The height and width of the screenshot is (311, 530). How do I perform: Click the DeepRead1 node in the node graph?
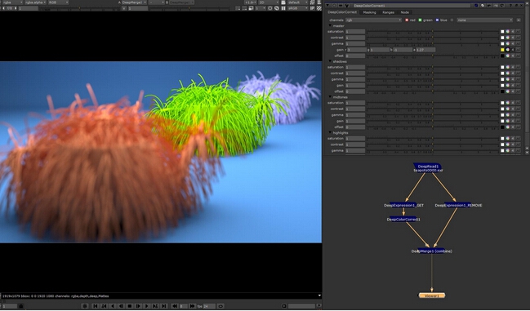click(428, 168)
